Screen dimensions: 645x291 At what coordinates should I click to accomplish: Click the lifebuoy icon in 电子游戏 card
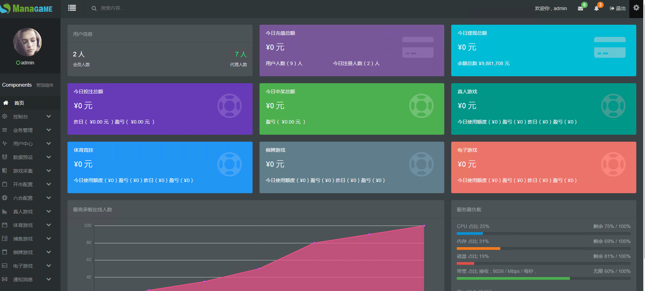click(x=613, y=164)
